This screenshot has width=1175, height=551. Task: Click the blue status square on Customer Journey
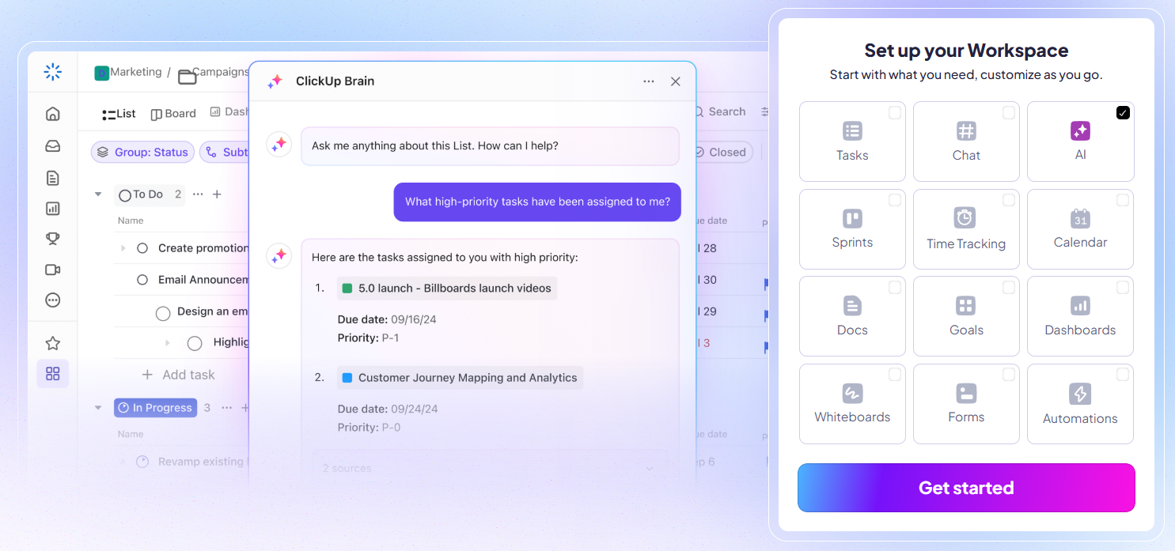347,378
